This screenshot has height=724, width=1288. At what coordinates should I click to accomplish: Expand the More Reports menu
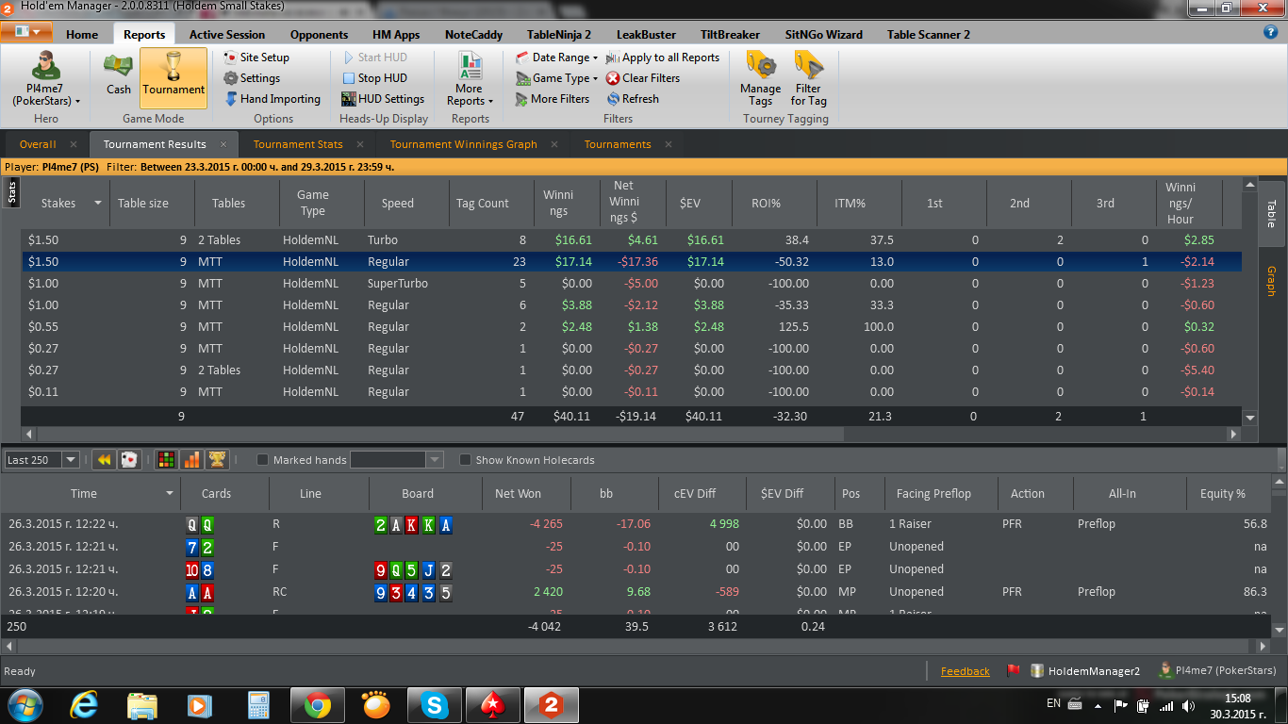click(x=470, y=78)
